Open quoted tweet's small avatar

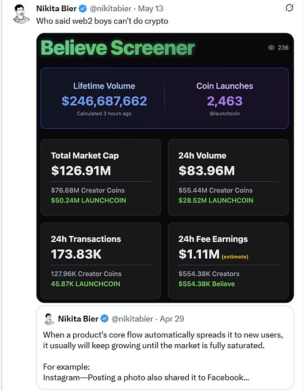[x=49, y=319]
